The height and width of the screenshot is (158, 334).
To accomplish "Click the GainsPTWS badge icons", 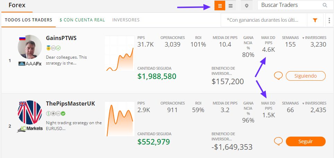I will pos(53,48).
